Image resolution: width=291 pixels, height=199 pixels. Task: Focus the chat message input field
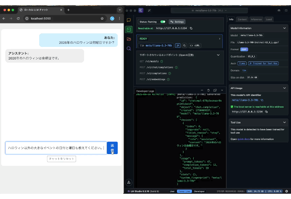coord(56,148)
